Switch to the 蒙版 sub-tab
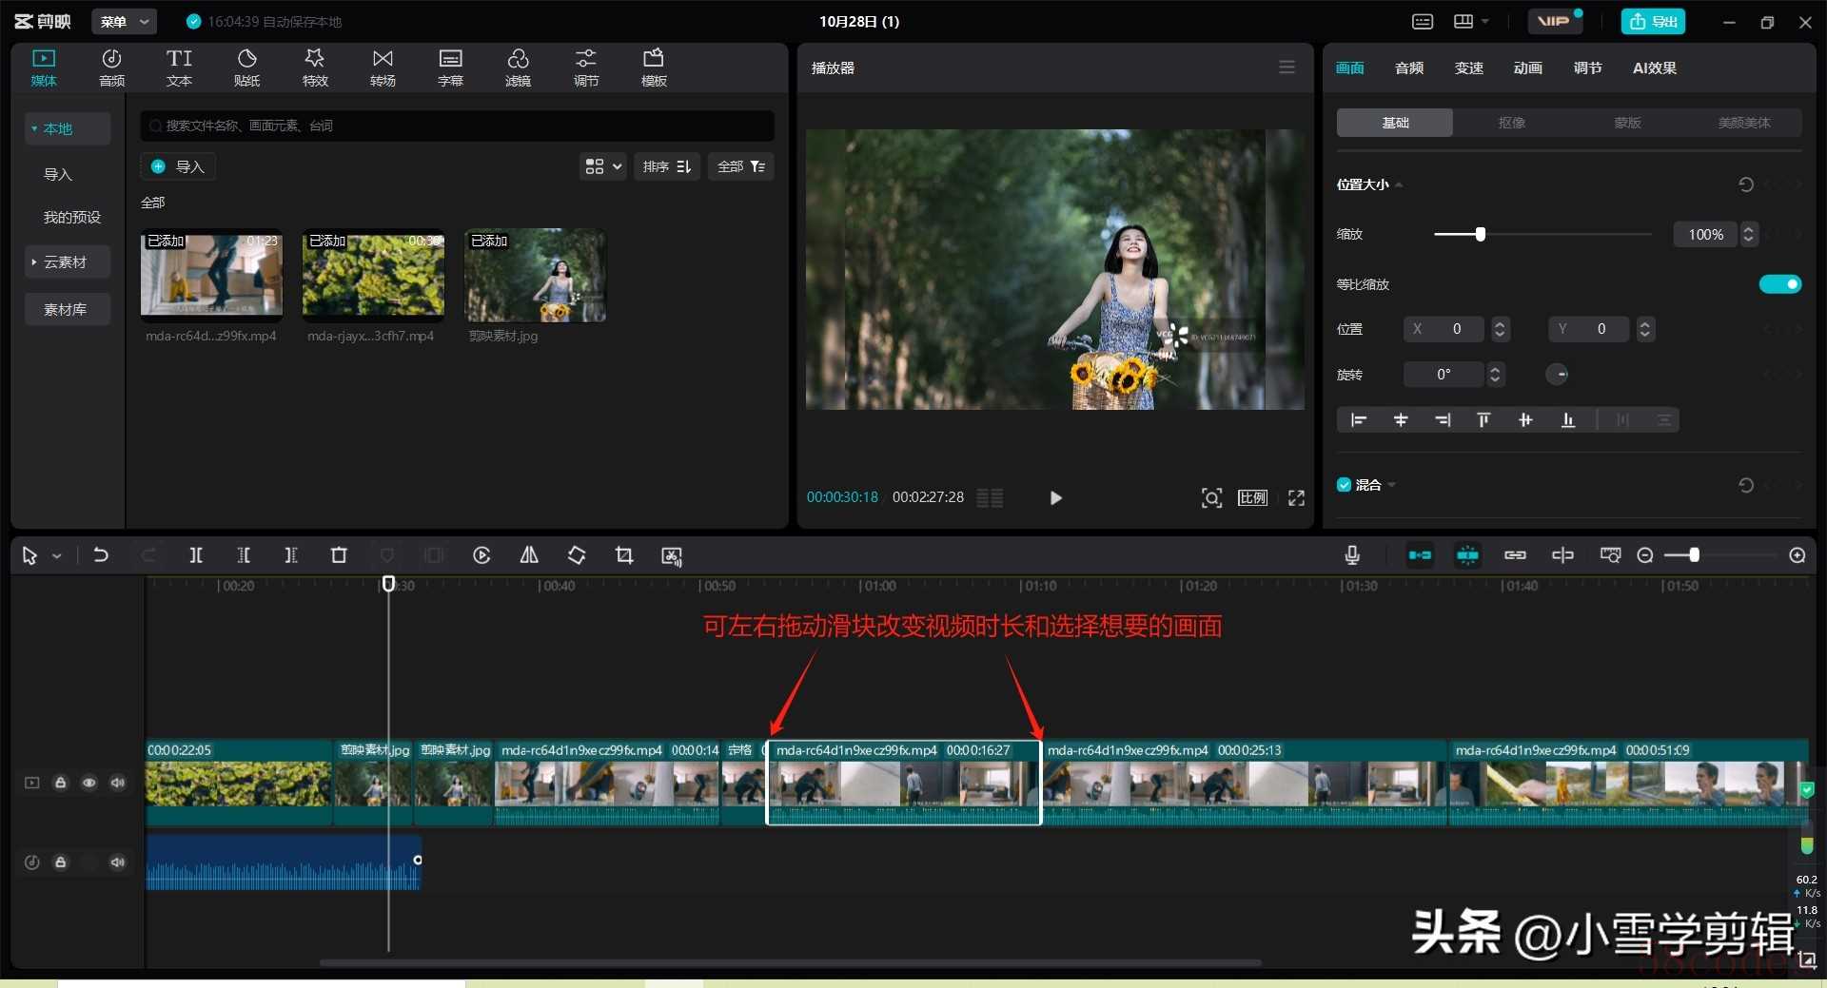This screenshot has height=988, width=1827. pyautogui.click(x=1627, y=123)
